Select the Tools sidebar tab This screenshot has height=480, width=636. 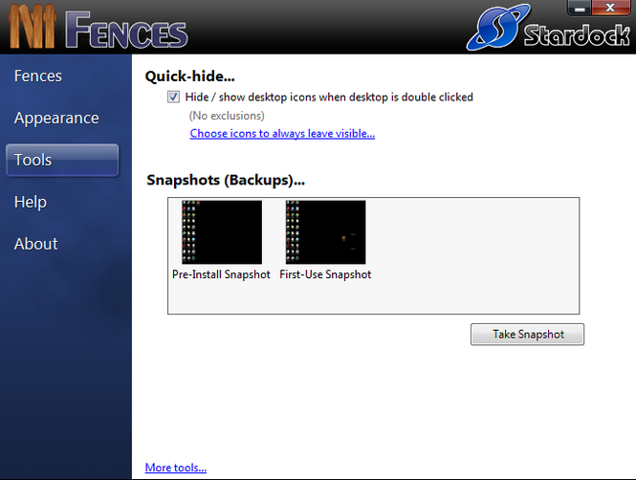[62, 160]
